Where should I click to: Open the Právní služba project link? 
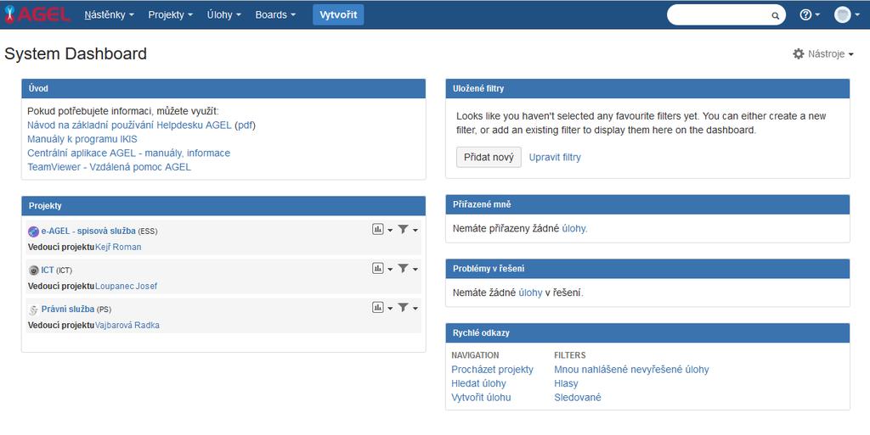click(68, 309)
